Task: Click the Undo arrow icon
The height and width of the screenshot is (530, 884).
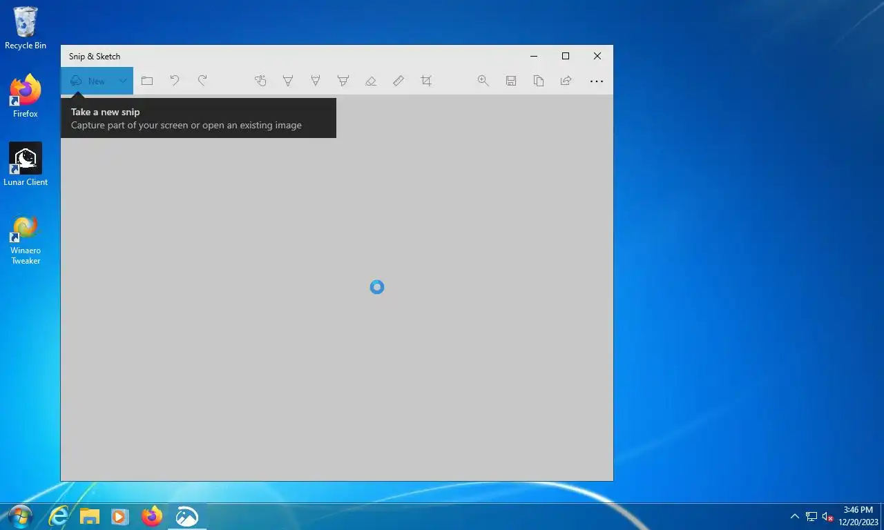Action: point(175,81)
